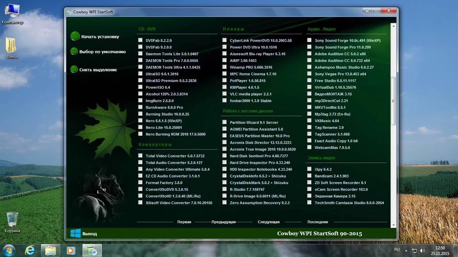Open the 'Компьютер' desktop icon
The height and width of the screenshot is (257, 458).
tap(12, 14)
